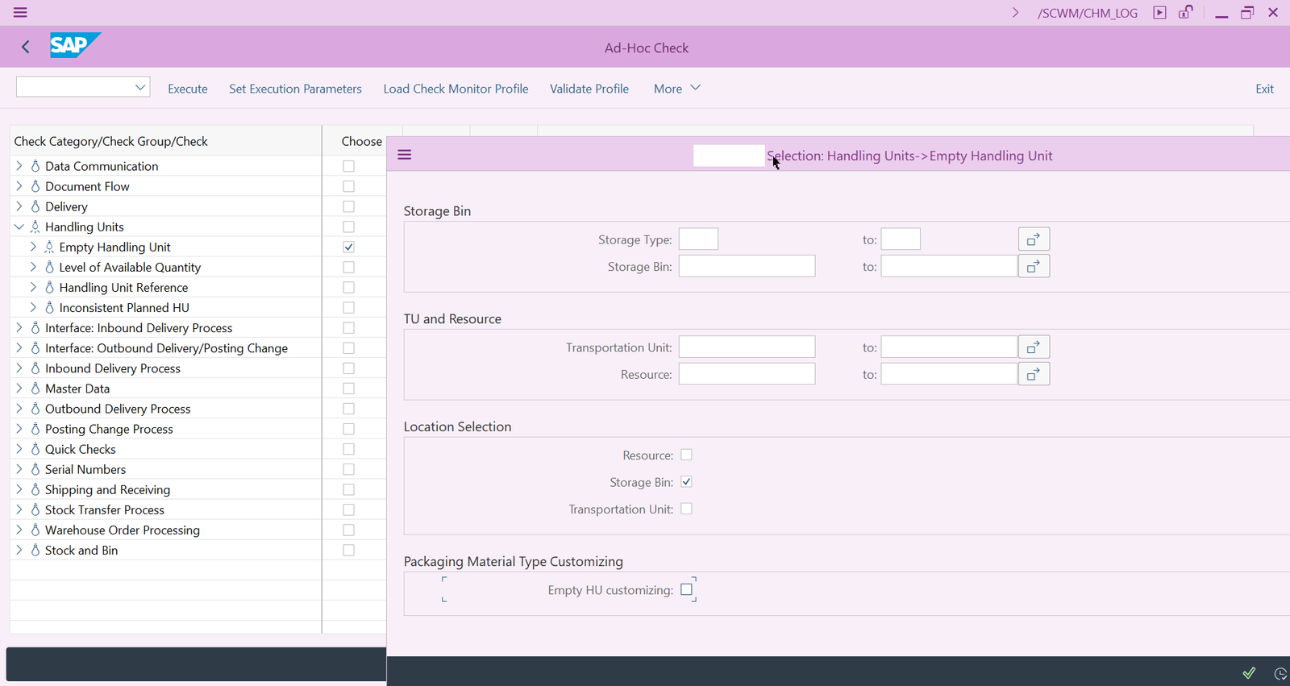Click the Master Data category icon

pyautogui.click(x=35, y=389)
